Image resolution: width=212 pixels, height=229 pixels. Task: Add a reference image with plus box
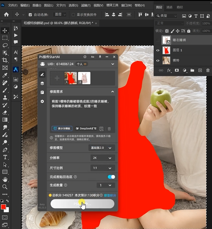click(57, 78)
